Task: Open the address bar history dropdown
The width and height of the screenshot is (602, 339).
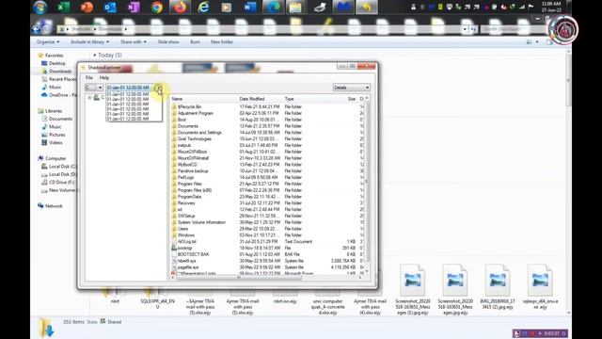Action: click(x=465, y=29)
